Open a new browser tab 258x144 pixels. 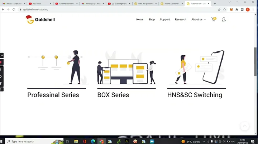pyautogui.click(x=215, y=4)
